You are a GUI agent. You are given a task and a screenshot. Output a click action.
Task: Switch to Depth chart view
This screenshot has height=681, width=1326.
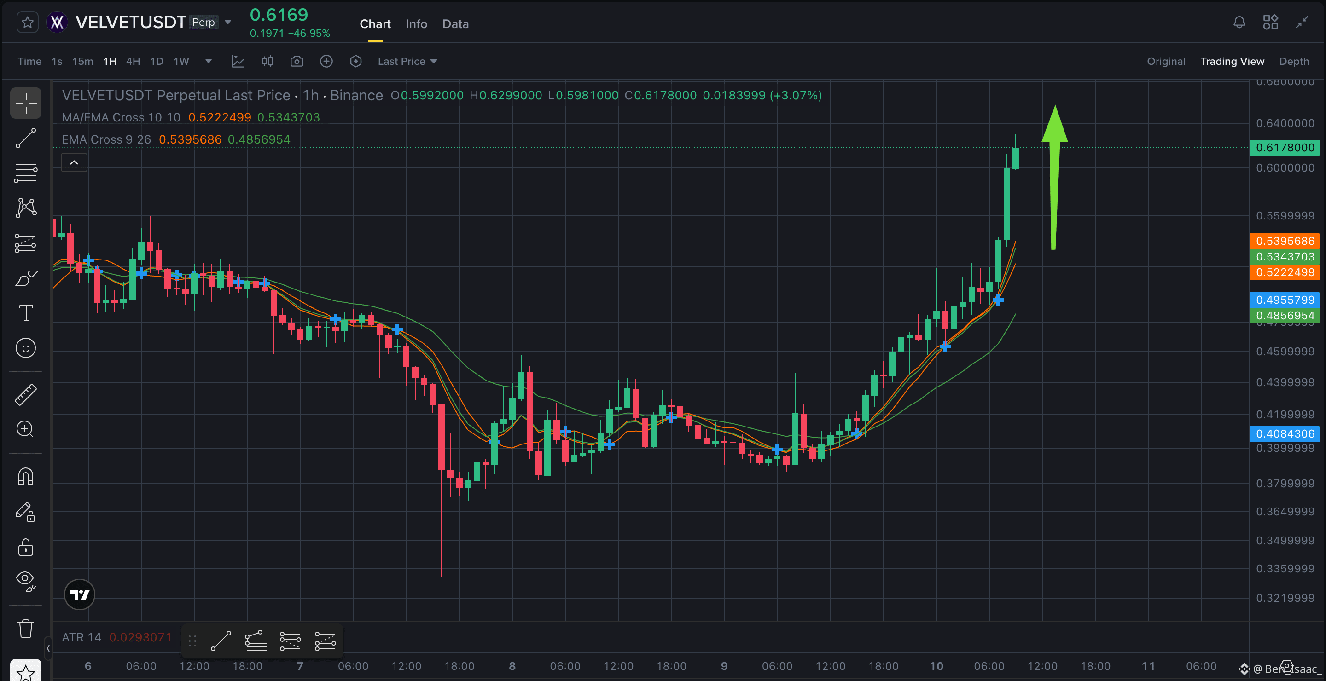click(x=1294, y=61)
